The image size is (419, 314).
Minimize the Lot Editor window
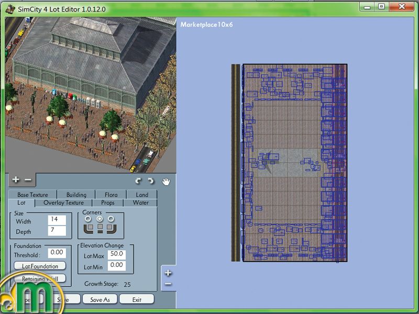368,7
